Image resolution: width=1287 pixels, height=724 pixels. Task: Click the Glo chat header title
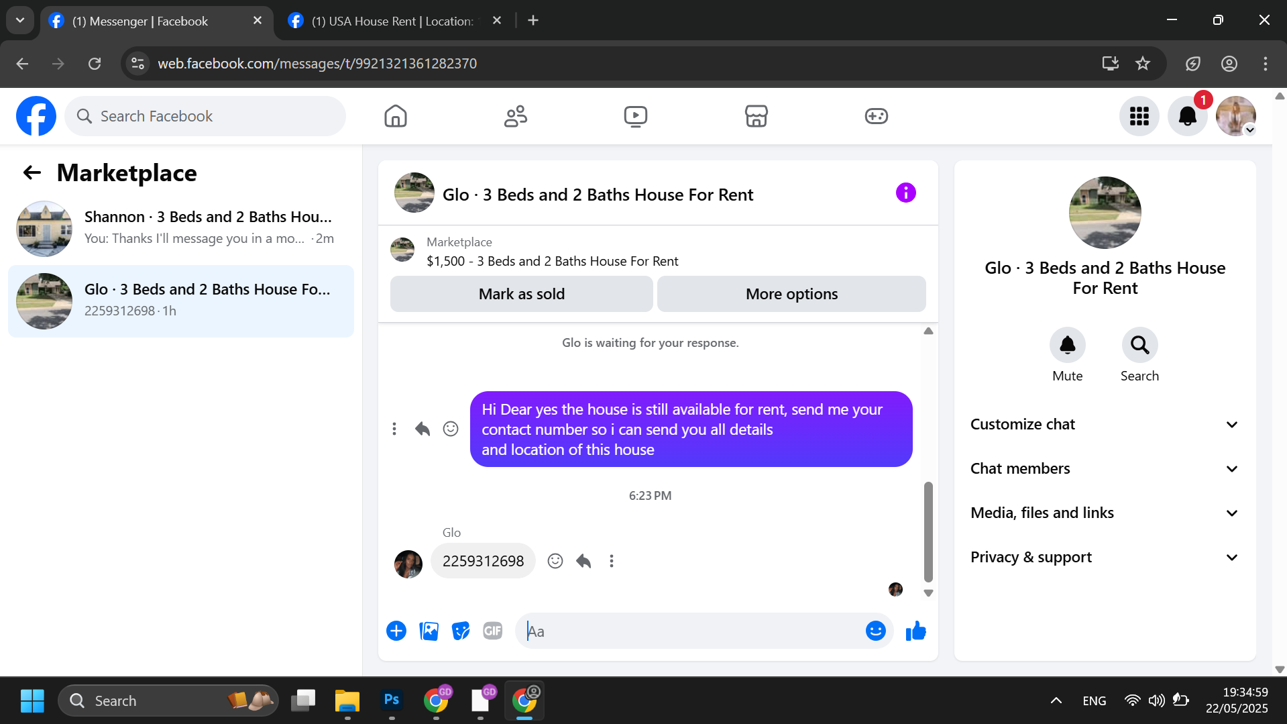pyautogui.click(x=598, y=195)
